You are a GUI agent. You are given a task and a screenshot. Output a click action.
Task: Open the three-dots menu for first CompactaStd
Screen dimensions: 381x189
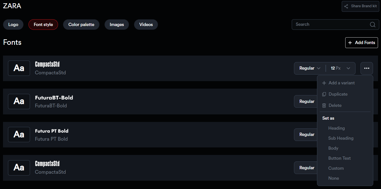367,68
